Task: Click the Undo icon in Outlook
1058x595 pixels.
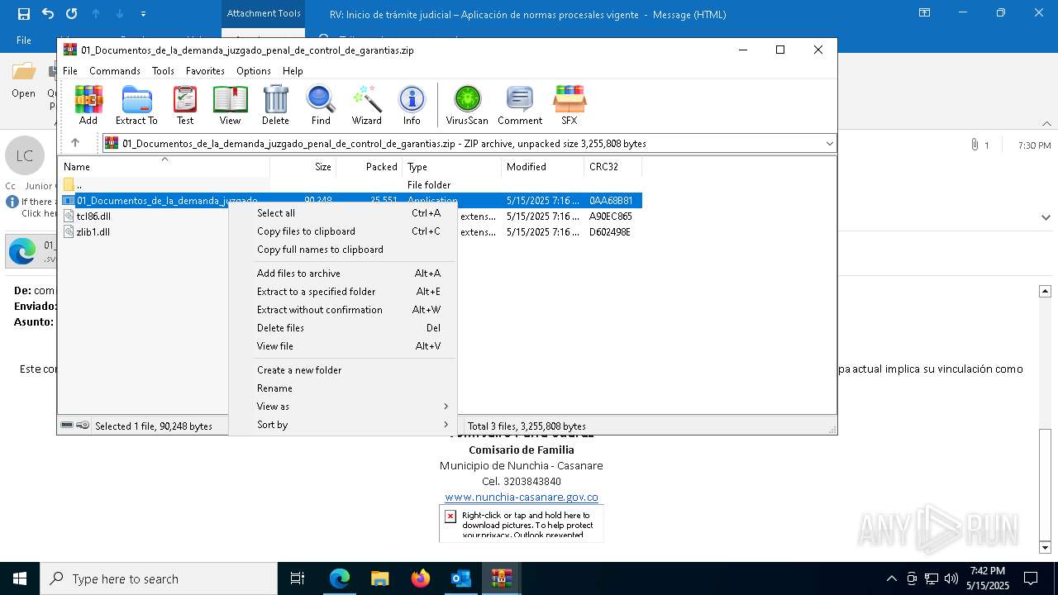Action: 48,14
